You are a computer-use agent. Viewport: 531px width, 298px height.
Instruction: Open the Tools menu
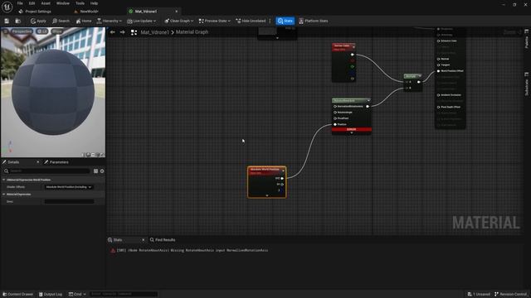pyautogui.click(x=80, y=3)
